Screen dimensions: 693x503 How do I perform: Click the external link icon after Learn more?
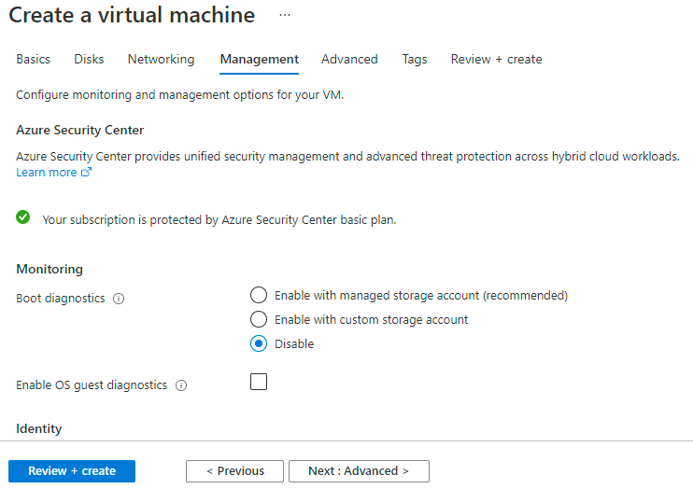87,173
